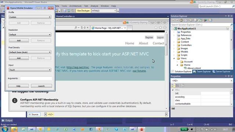The height and width of the screenshot is (132, 235).
Task: Click the Arguments input field
Action: click(x=36, y=78)
